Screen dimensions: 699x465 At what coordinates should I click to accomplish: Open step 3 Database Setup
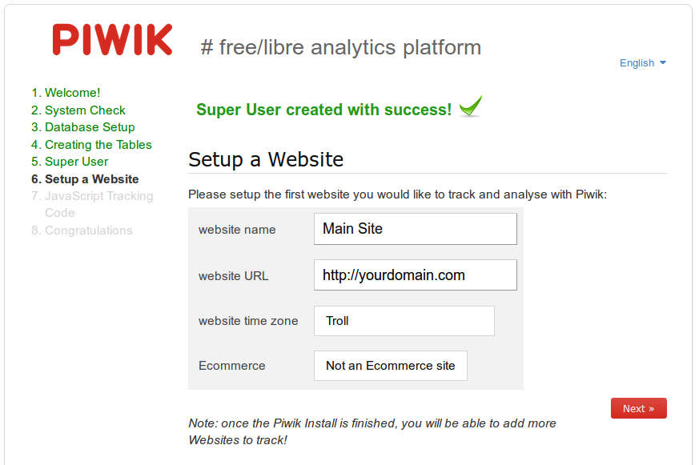[x=83, y=127]
